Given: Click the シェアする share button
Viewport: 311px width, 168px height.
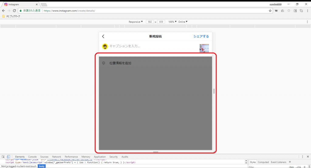Looking at the screenshot, I should [201, 37].
